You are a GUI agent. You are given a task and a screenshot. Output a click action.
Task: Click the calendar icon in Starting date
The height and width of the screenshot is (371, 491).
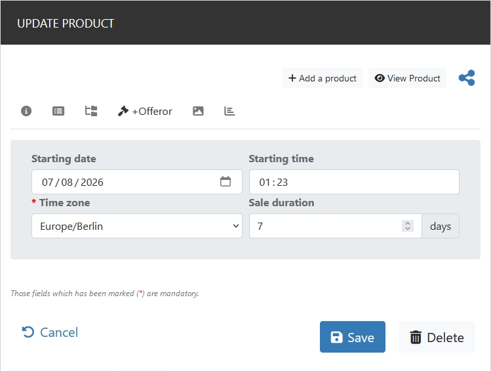tap(226, 182)
